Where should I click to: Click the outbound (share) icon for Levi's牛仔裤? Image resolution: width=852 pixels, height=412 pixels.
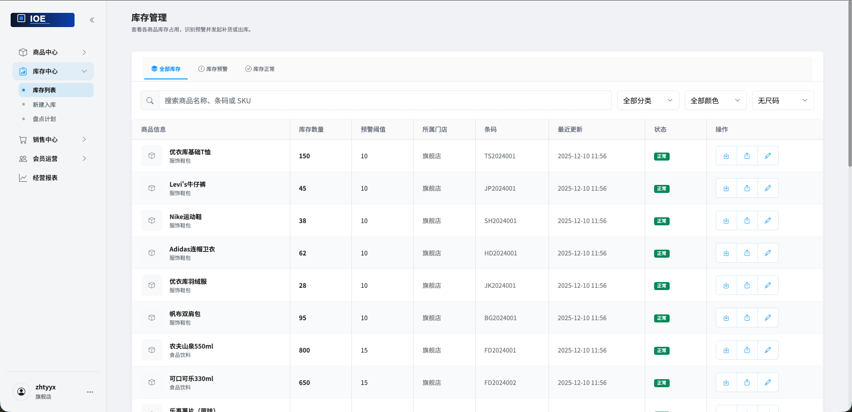click(x=747, y=188)
